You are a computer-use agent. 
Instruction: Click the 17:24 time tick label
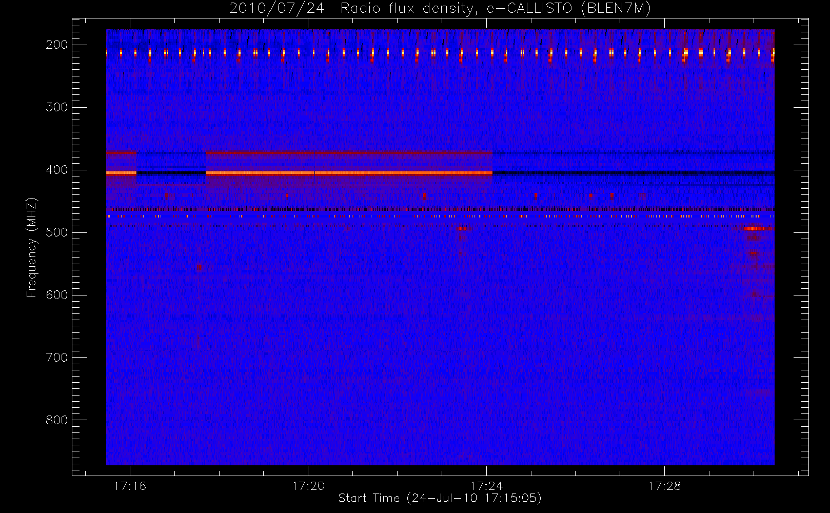point(486,486)
